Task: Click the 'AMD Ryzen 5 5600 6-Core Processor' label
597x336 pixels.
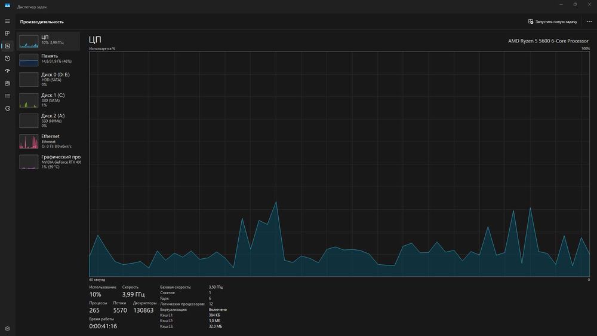Action: click(x=548, y=41)
